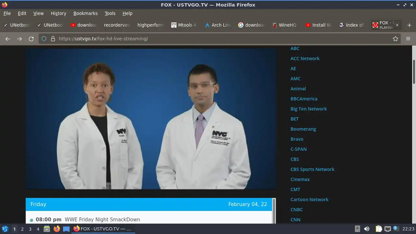This screenshot has height=234, width=416.
Task: Open the CBS Sports Network link
Action: (x=312, y=169)
